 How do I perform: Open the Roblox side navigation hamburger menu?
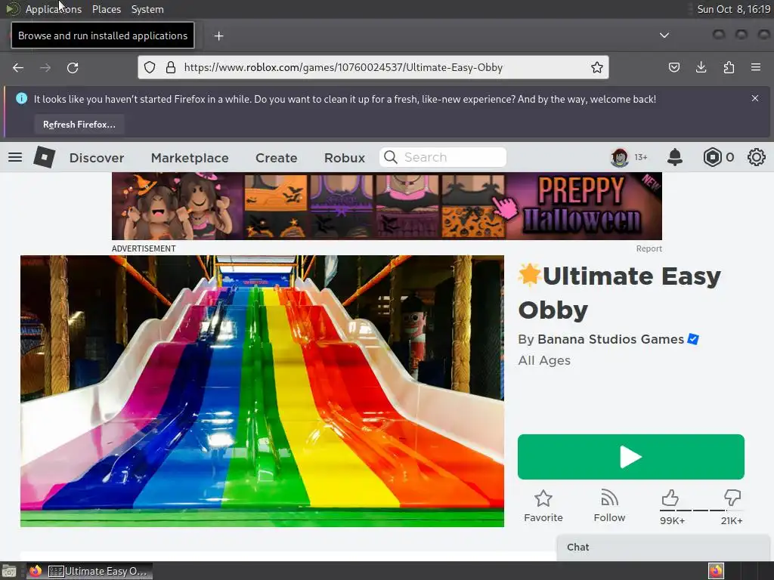(15, 157)
